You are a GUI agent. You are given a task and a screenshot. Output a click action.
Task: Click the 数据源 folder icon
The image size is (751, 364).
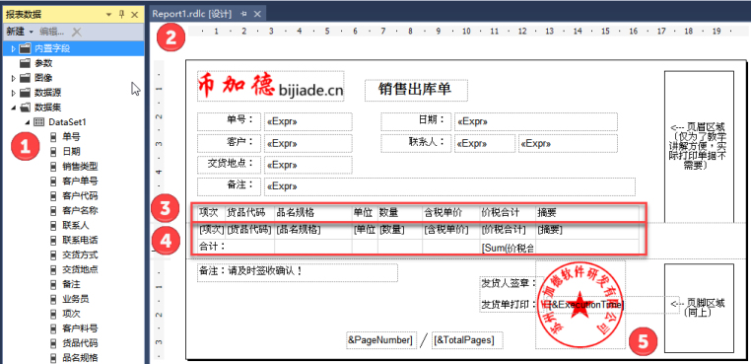[x=25, y=93]
